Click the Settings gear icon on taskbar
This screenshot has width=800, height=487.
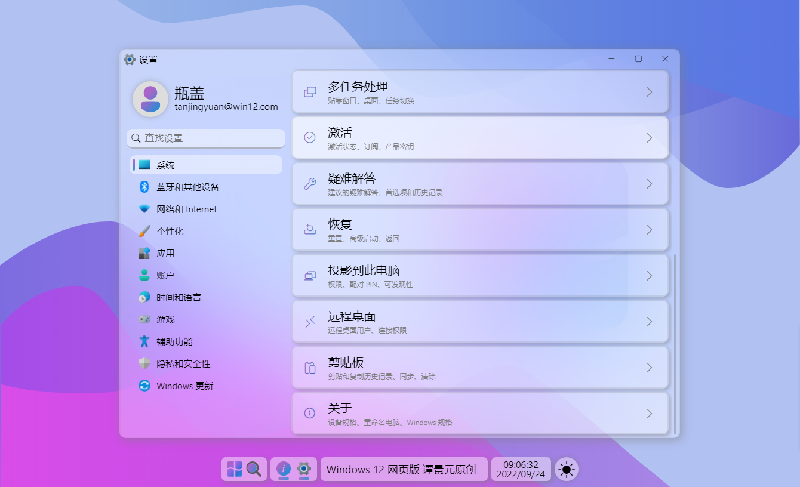[304, 469]
